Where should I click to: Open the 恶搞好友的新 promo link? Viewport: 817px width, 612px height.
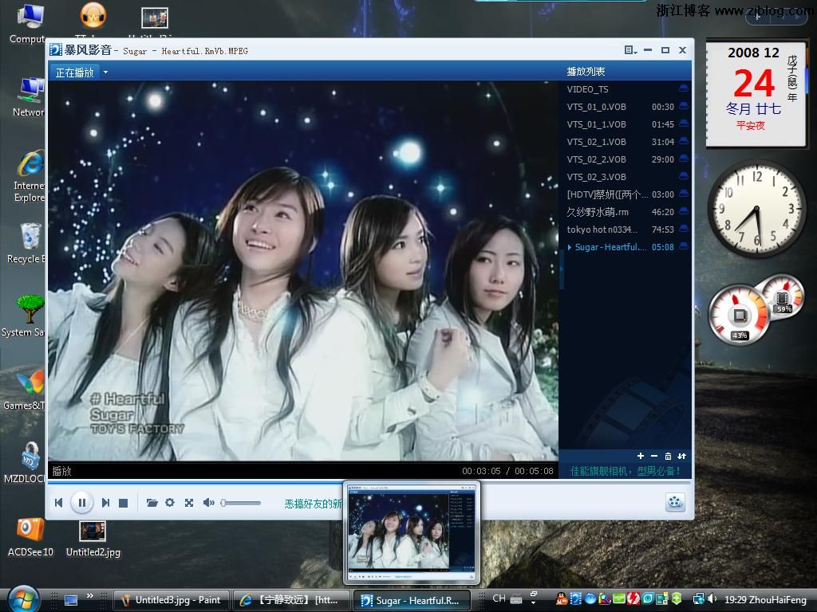313,504
